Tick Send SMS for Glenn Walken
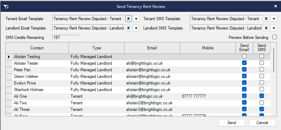Image resolution: width=281 pixels, height=130 pixels. (x=262, y=76)
